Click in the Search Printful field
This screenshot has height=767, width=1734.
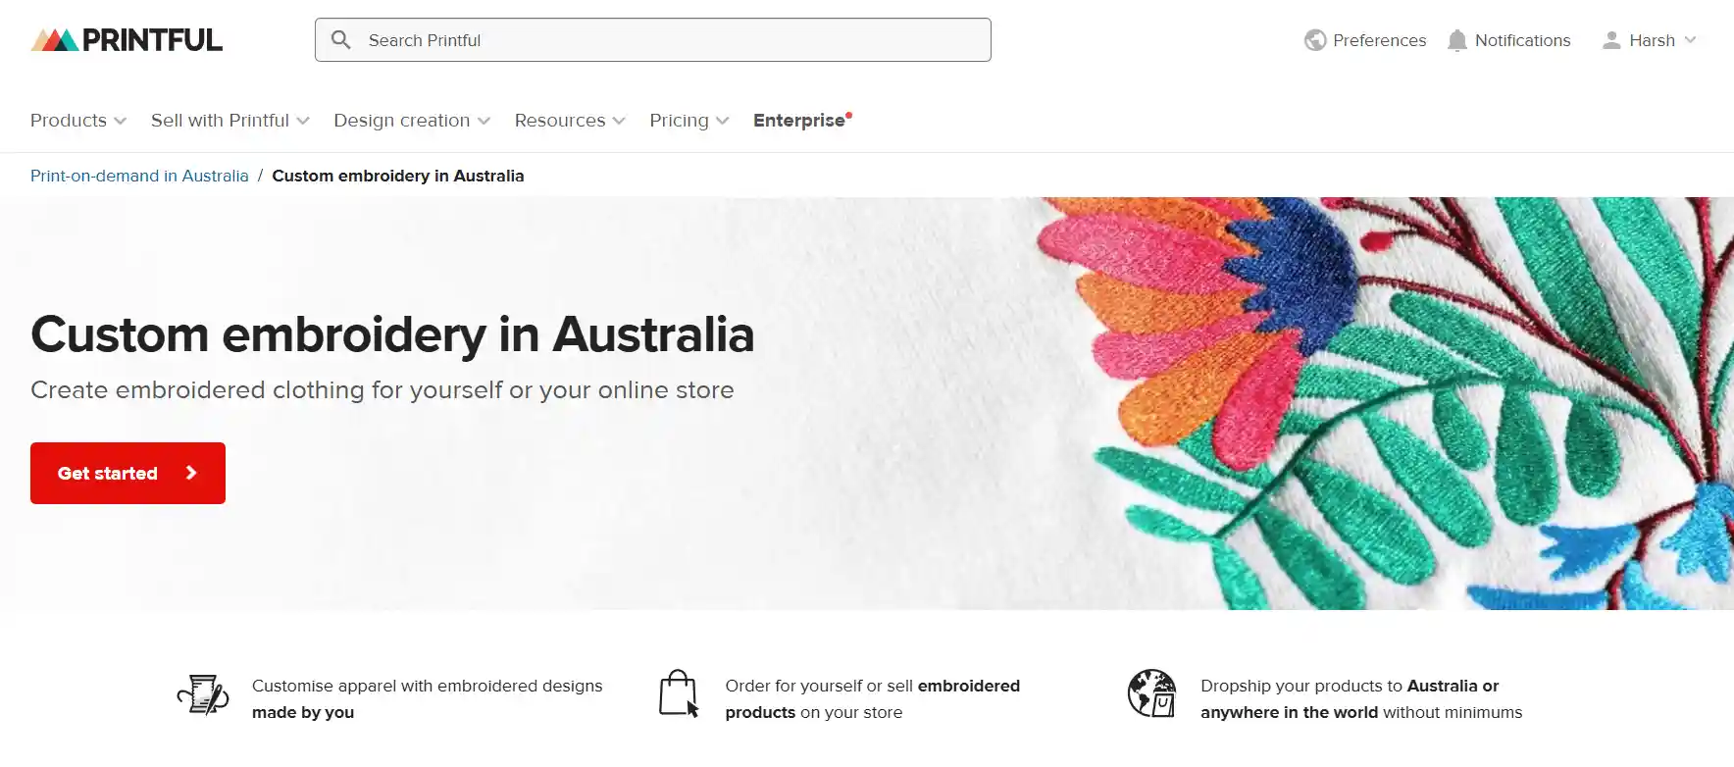653,40
